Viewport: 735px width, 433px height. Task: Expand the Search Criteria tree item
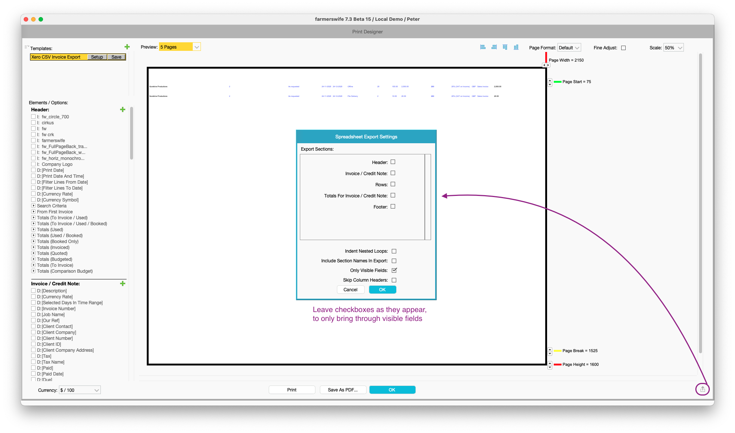33,206
